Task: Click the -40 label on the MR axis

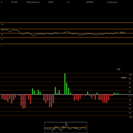Action: (x=130, y=105)
